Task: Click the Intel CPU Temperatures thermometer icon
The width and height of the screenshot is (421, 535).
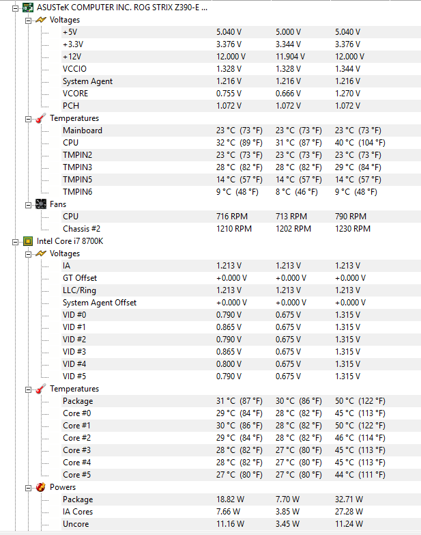Action: pyautogui.click(x=41, y=389)
